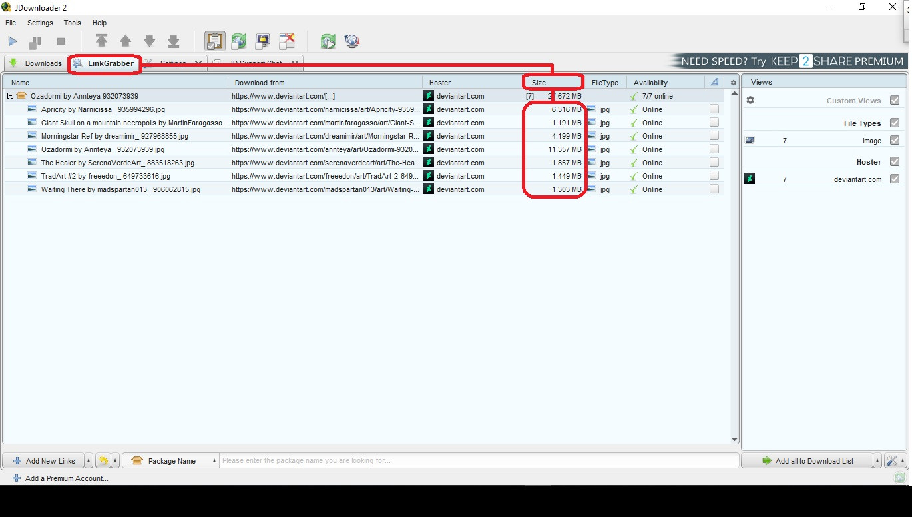This screenshot has height=517, width=912.
Task: Open the Package Name search type dropdown
Action: 171,460
